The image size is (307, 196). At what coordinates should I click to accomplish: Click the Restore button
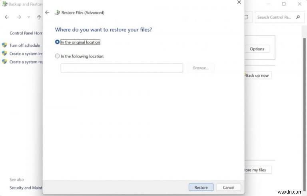(201, 187)
